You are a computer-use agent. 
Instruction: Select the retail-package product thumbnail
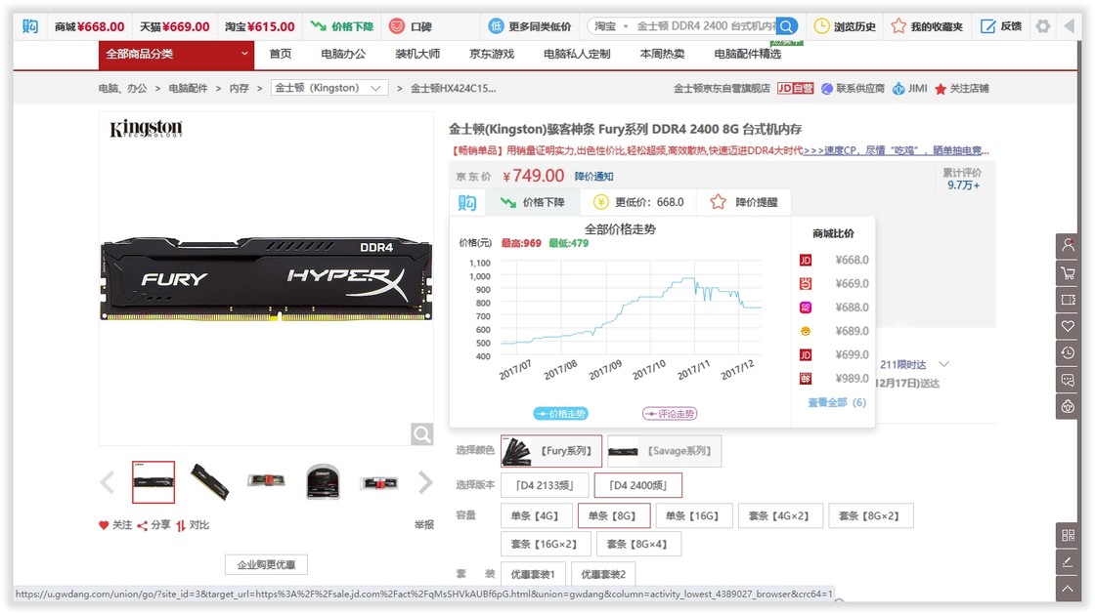coord(323,482)
